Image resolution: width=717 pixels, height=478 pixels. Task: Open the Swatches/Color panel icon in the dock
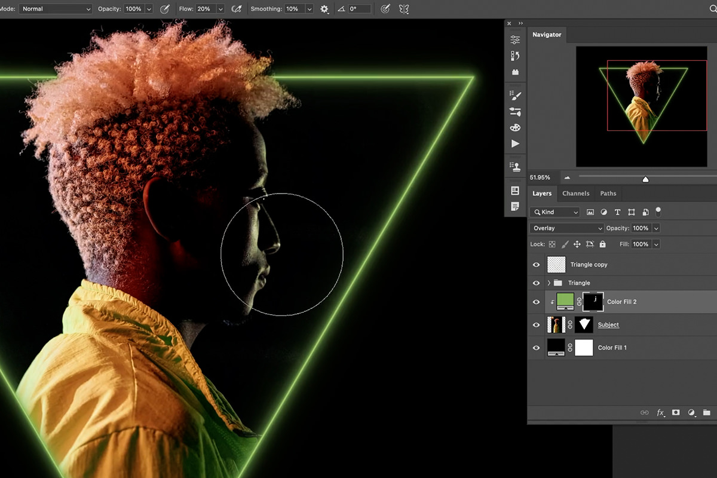click(x=515, y=127)
